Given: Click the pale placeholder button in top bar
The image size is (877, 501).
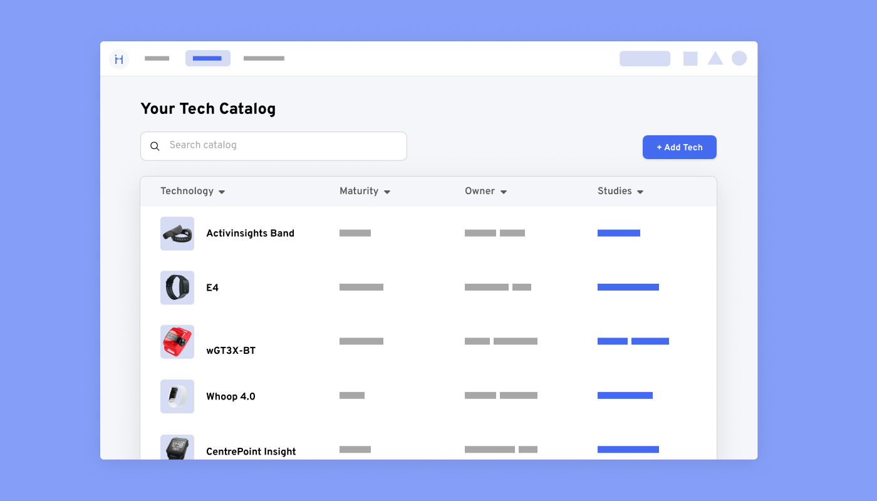Looking at the screenshot, I should pyautogui.click(x=645, y=58).
